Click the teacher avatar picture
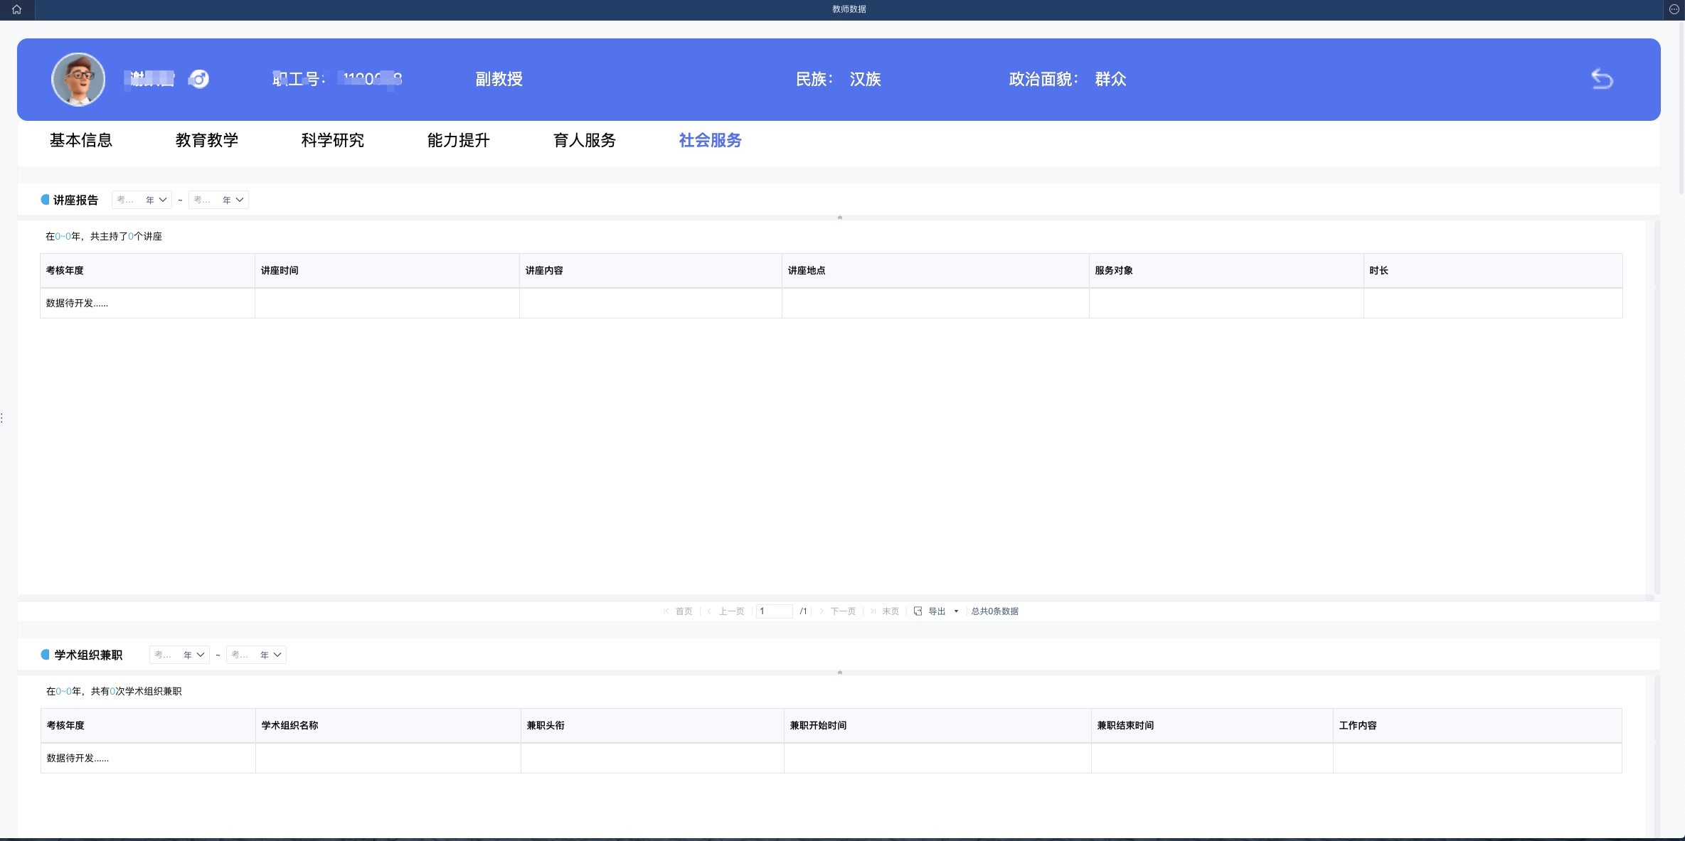Viewport: 1685px width, 841px height. coord(78,79)
